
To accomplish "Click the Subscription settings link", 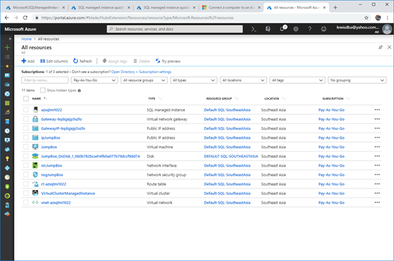I will pos(155,72).
